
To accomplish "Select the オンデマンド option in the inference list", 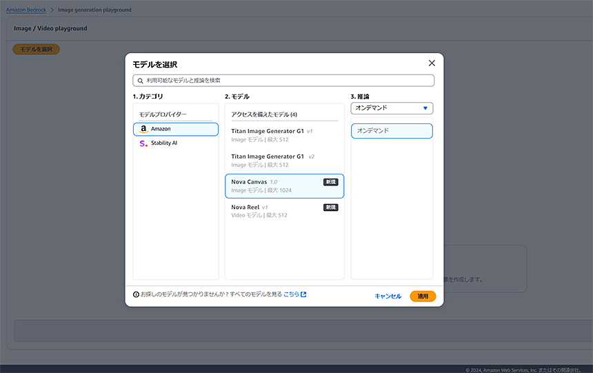I will click(x=392, y=131).
